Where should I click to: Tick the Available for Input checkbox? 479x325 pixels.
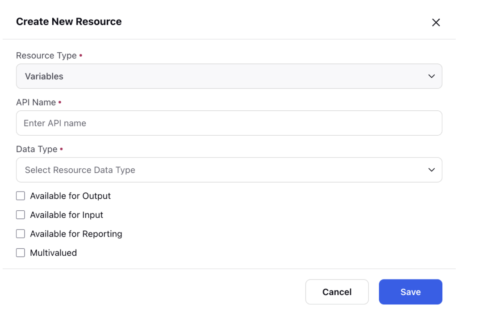(x=21, y=215)
